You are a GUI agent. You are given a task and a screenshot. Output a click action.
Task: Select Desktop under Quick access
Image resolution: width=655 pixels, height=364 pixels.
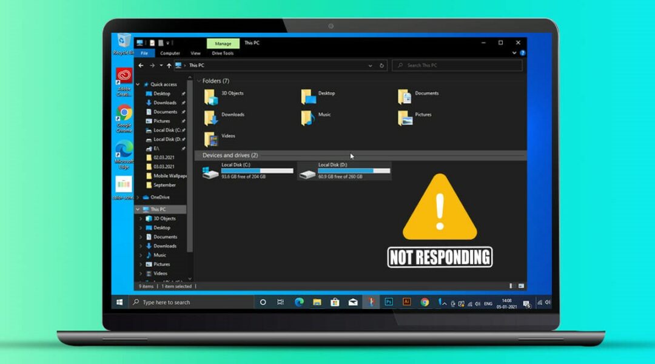coord(162,93)
